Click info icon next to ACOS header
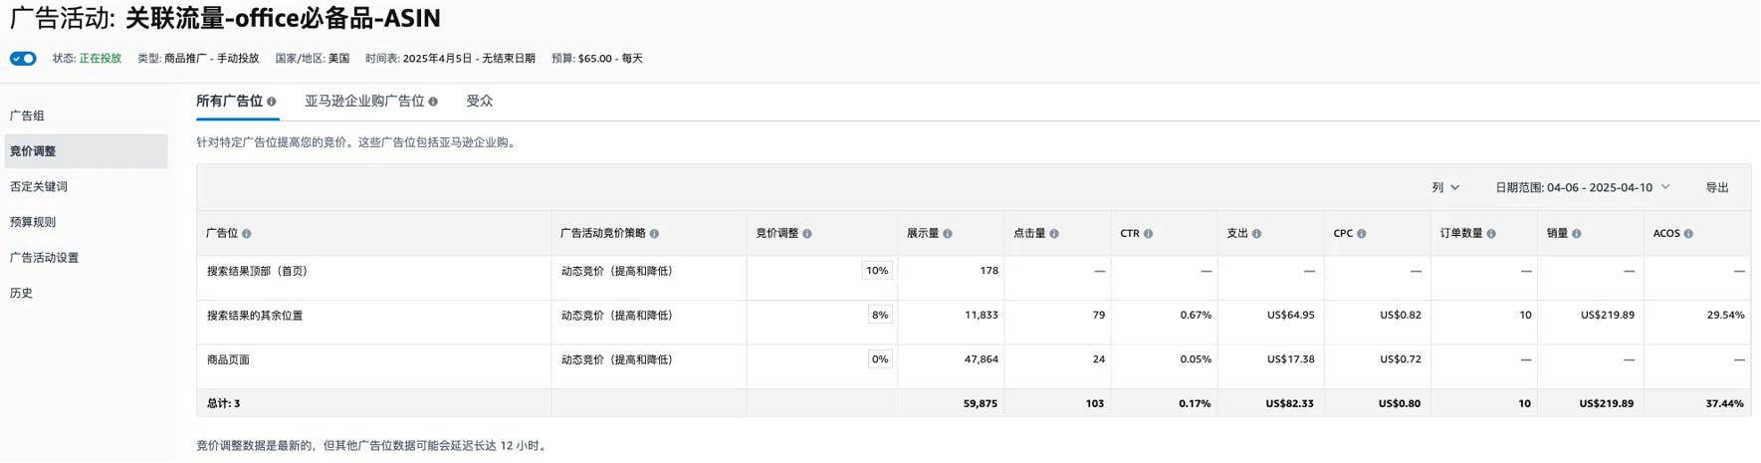The height and width of the screenshot is (463, 1761). click(x=1688, y=234)
